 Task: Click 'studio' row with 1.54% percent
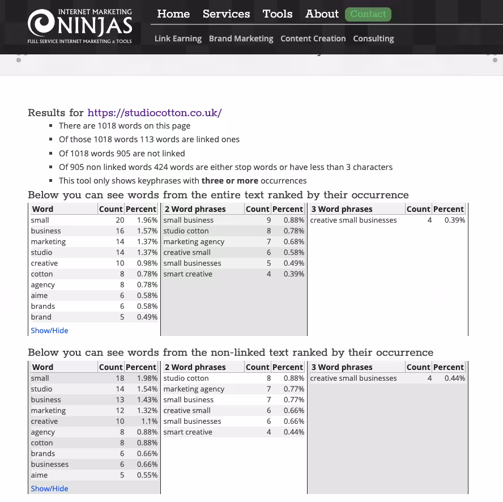(x=94, y=389)
